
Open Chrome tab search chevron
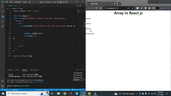click(x=151, y=2)
